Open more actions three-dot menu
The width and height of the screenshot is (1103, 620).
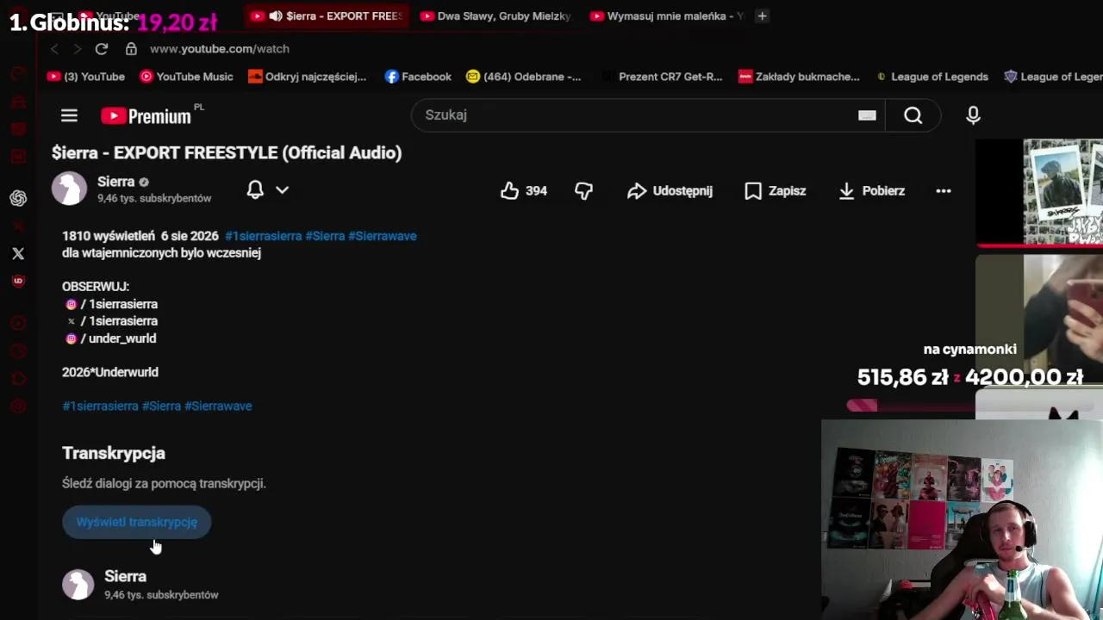[944, 190]
